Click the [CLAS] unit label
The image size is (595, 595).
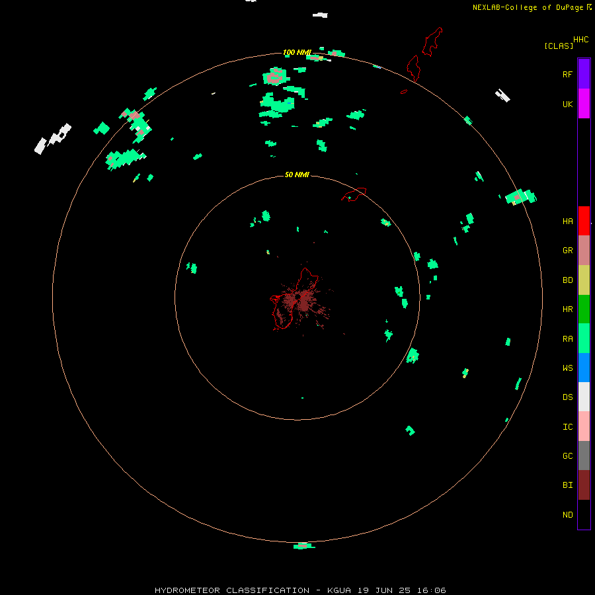coord(559,46)
